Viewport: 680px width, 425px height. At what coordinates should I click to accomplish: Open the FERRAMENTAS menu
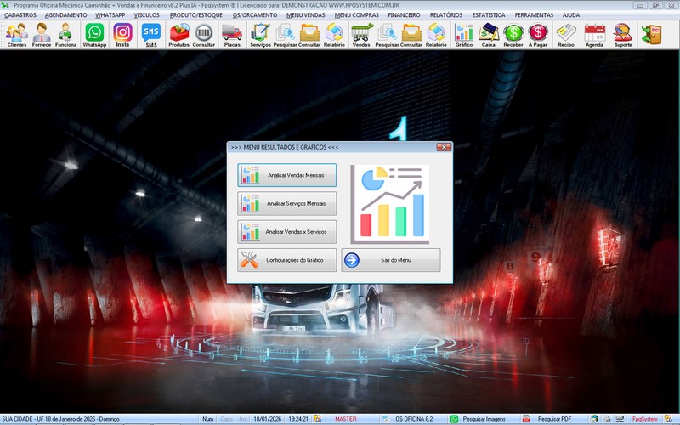click(534, 14)
